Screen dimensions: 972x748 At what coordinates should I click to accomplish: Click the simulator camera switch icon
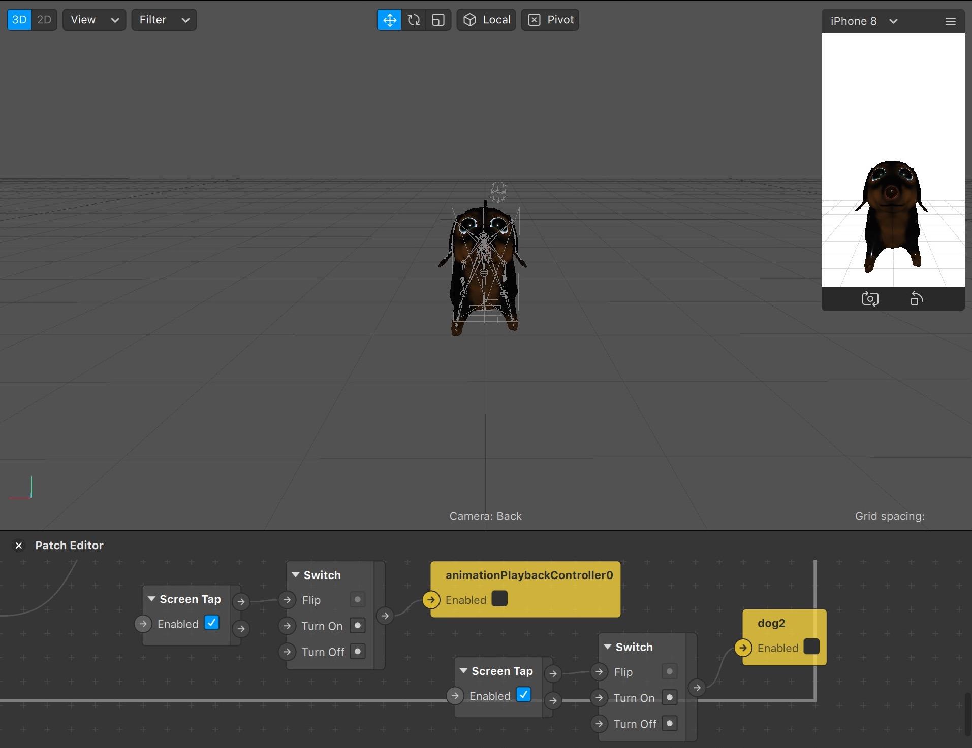870,299
